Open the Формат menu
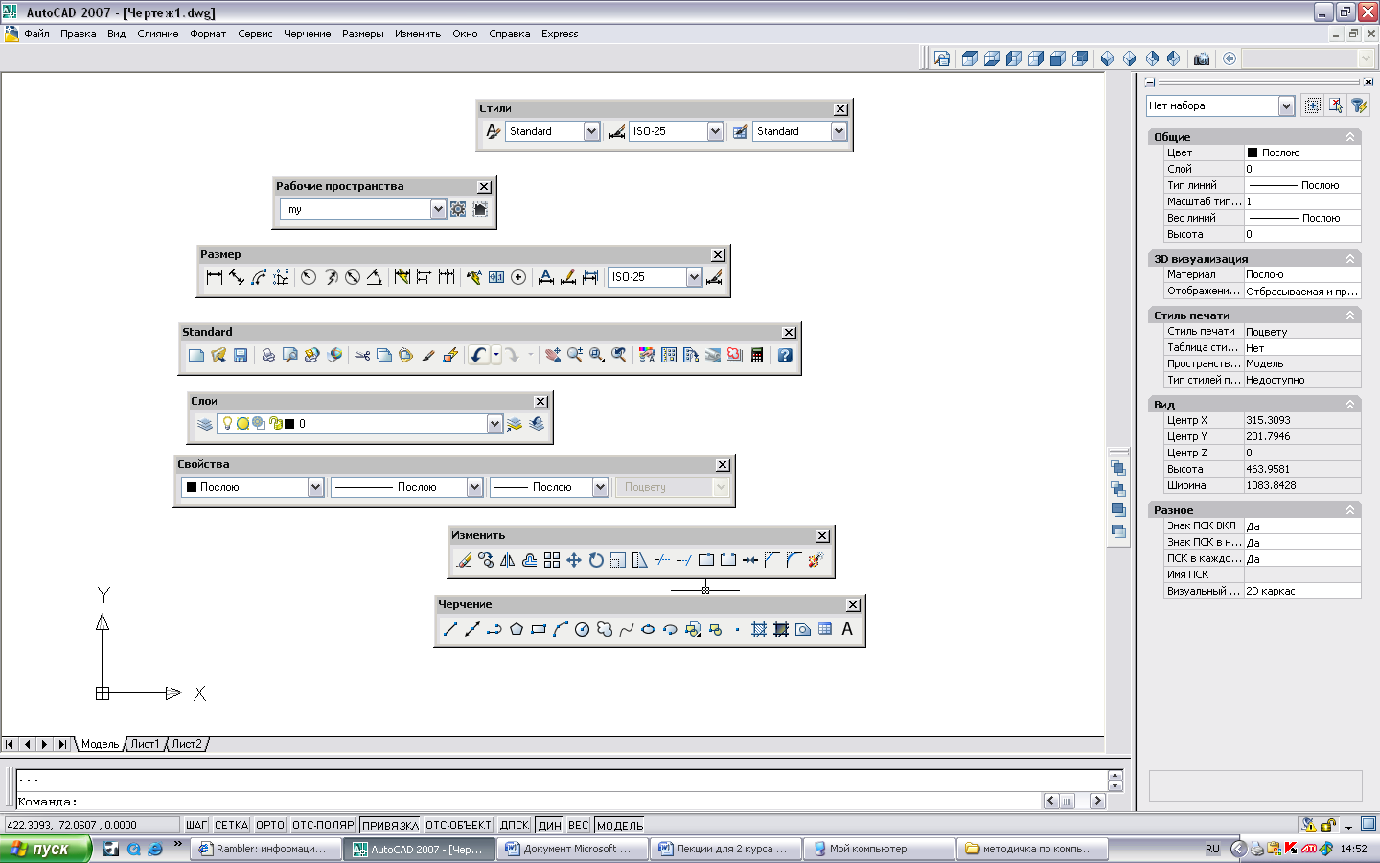The height and width of the screenshot is (863, 1380). click(x=208, y=34)
